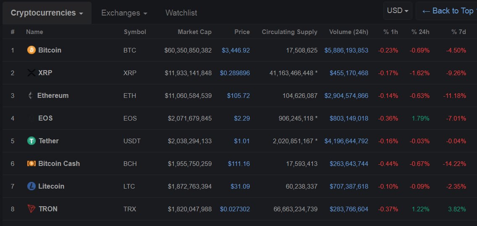The width and height of the screenshot is (477, 226).
Task: Select TRON 7d change 3.82%
Action: click(x=457, y=209)
